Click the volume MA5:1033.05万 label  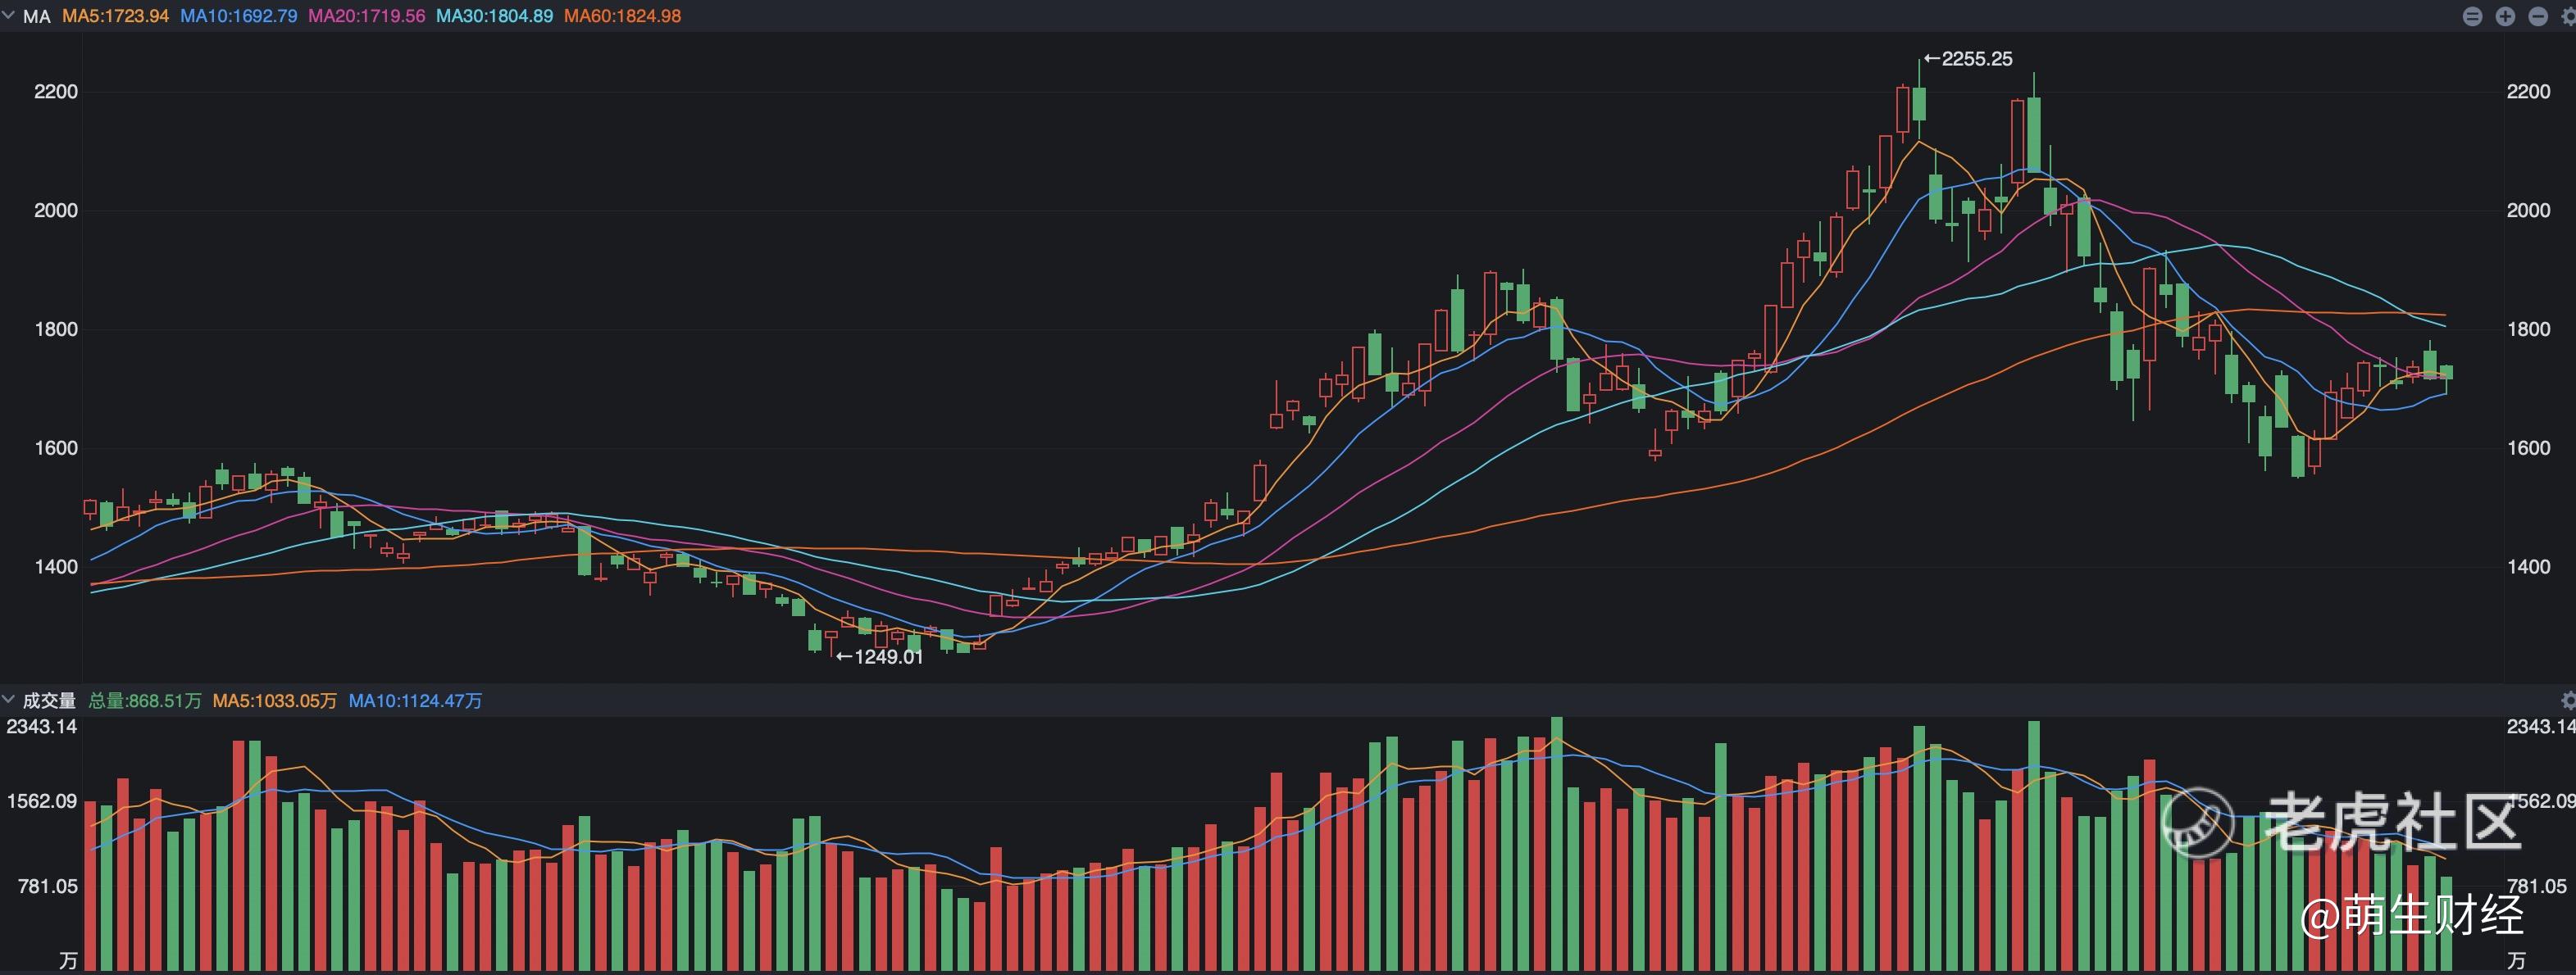pos(275,701)
